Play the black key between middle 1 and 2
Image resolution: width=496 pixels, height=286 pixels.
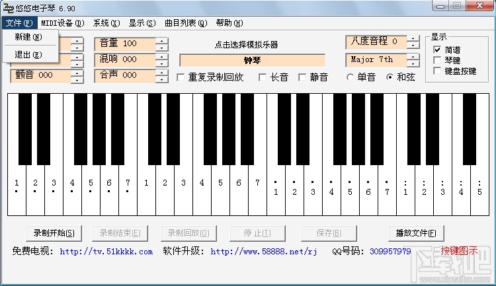point(155,129)
